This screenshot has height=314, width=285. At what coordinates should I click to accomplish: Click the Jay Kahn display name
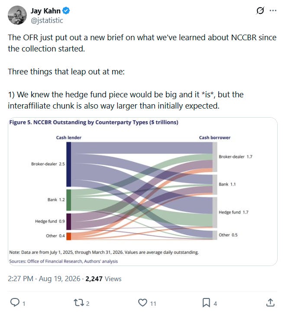click(x=45, y=11)
